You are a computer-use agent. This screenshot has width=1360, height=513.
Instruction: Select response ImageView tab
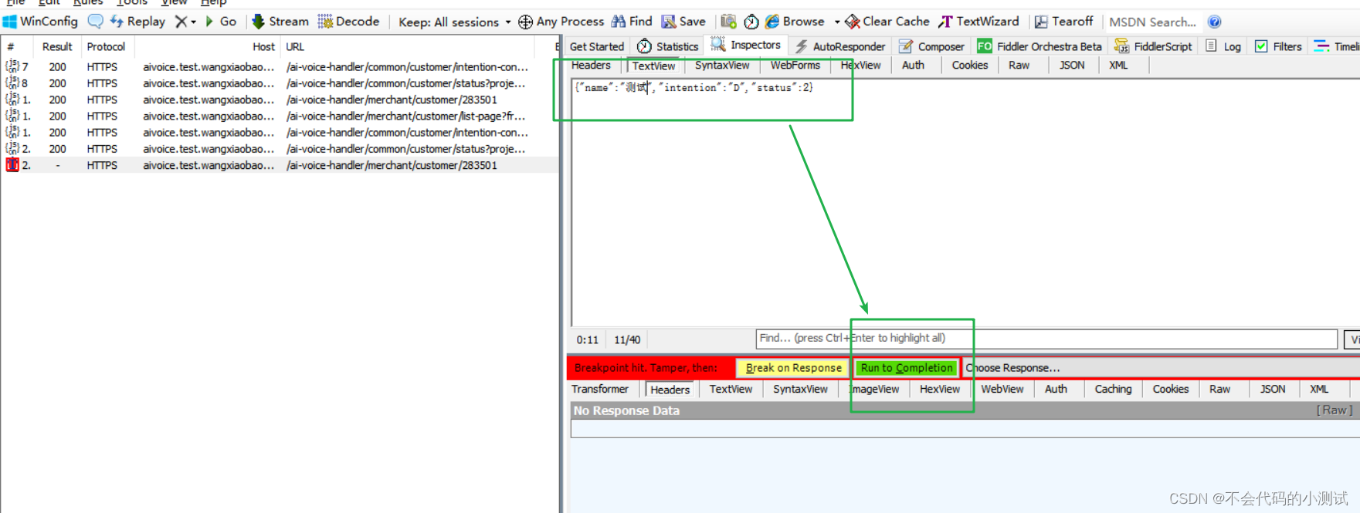[x=873, y=389]
